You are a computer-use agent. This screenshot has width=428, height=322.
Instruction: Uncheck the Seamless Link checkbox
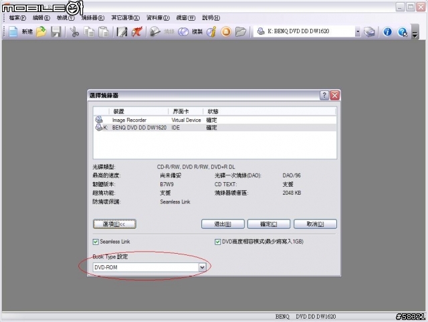(x=96, y=242)
